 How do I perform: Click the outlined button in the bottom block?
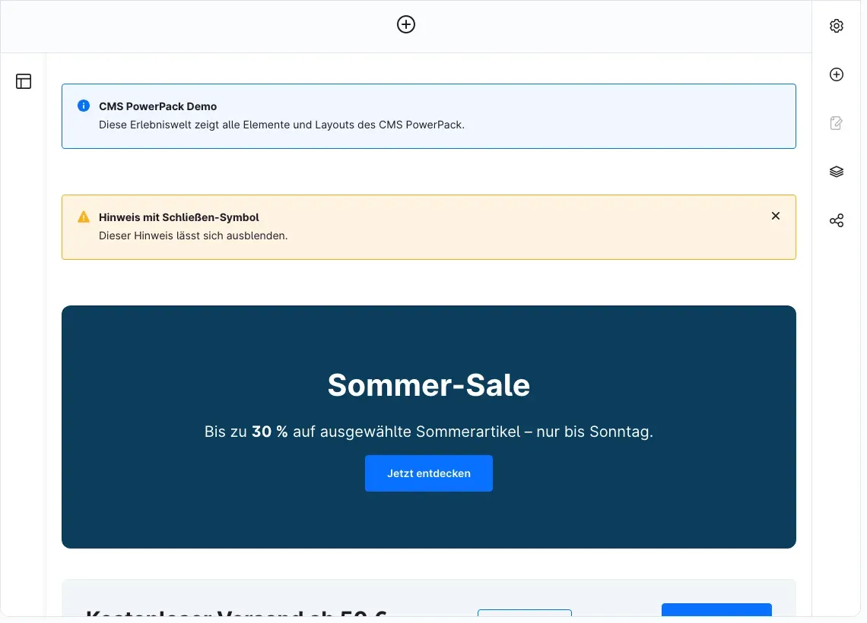point(524,613)
